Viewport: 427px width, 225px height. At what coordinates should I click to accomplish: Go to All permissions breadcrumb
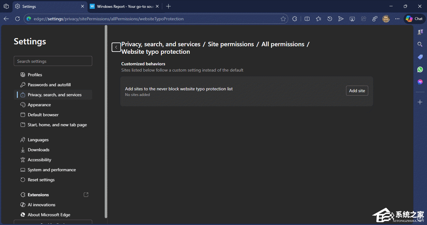pos(283,44)
